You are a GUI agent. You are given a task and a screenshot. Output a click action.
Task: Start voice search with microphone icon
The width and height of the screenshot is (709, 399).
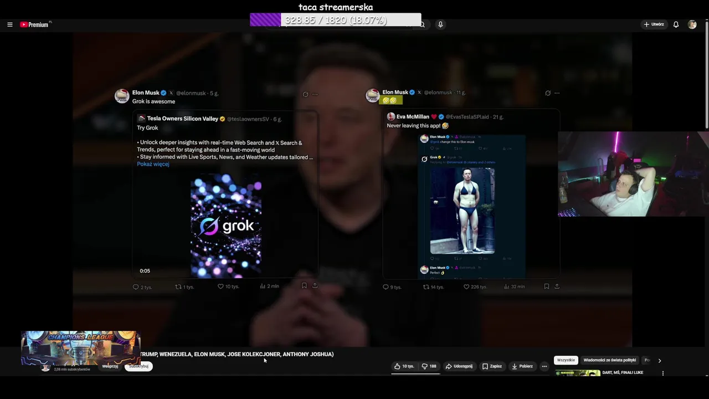tap(440, 24)
